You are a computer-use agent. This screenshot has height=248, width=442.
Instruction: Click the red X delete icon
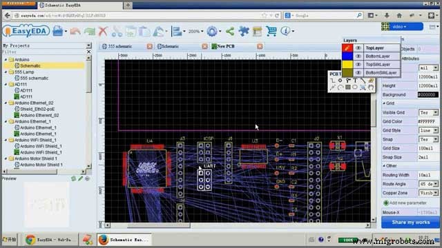coord(103,31)
